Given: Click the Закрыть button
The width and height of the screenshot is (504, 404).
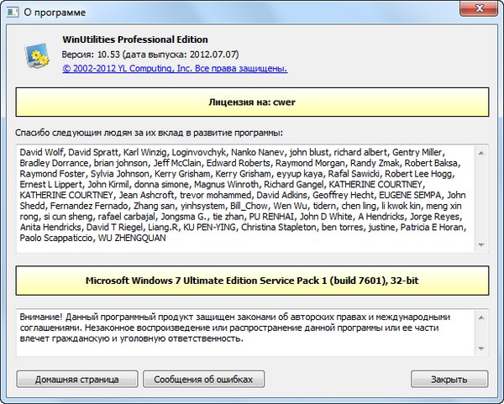Looking at the screenshot, I should click(x=449, y=380).
